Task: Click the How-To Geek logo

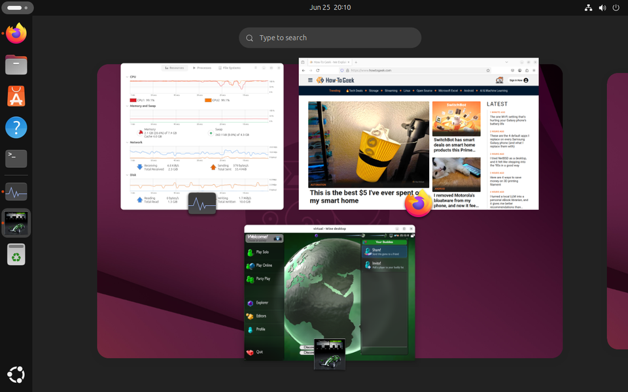Action: point(335,80)
